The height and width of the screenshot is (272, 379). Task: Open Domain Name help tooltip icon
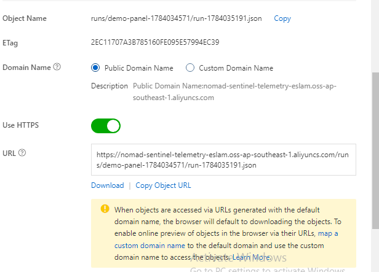(57, 67)
